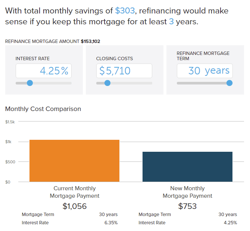Click the $153,102 refinance mortgage amount

point(90,41)
